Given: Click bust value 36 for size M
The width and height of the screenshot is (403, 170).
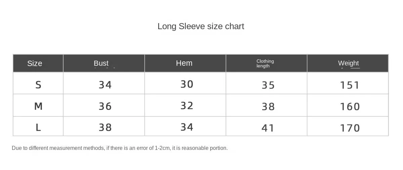Looking at the screenshot, I should 105,106.
